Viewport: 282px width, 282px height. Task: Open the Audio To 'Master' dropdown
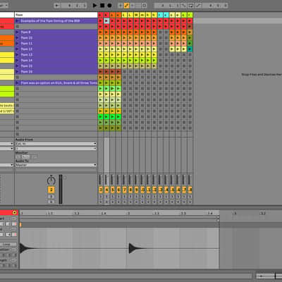tap(56, 165)
